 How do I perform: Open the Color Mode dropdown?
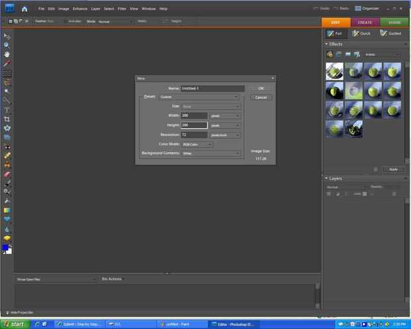click(x=197, y=145)
